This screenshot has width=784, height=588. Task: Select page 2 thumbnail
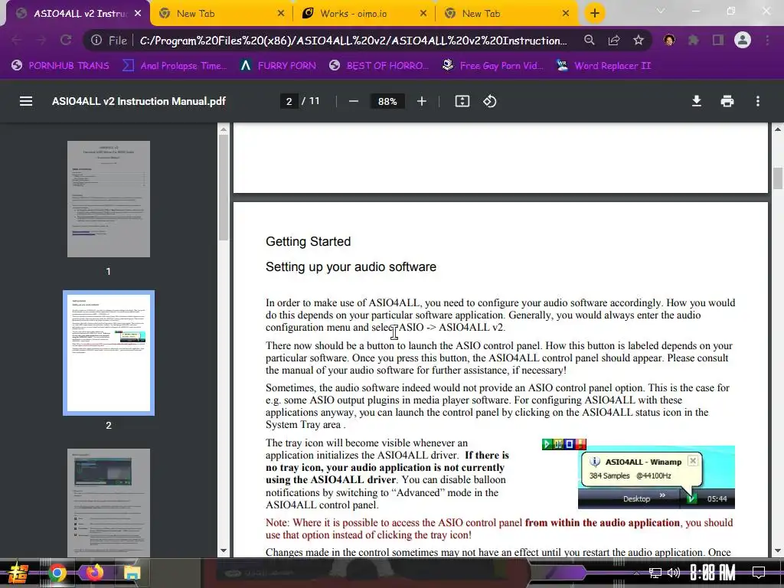click(109, 353)
